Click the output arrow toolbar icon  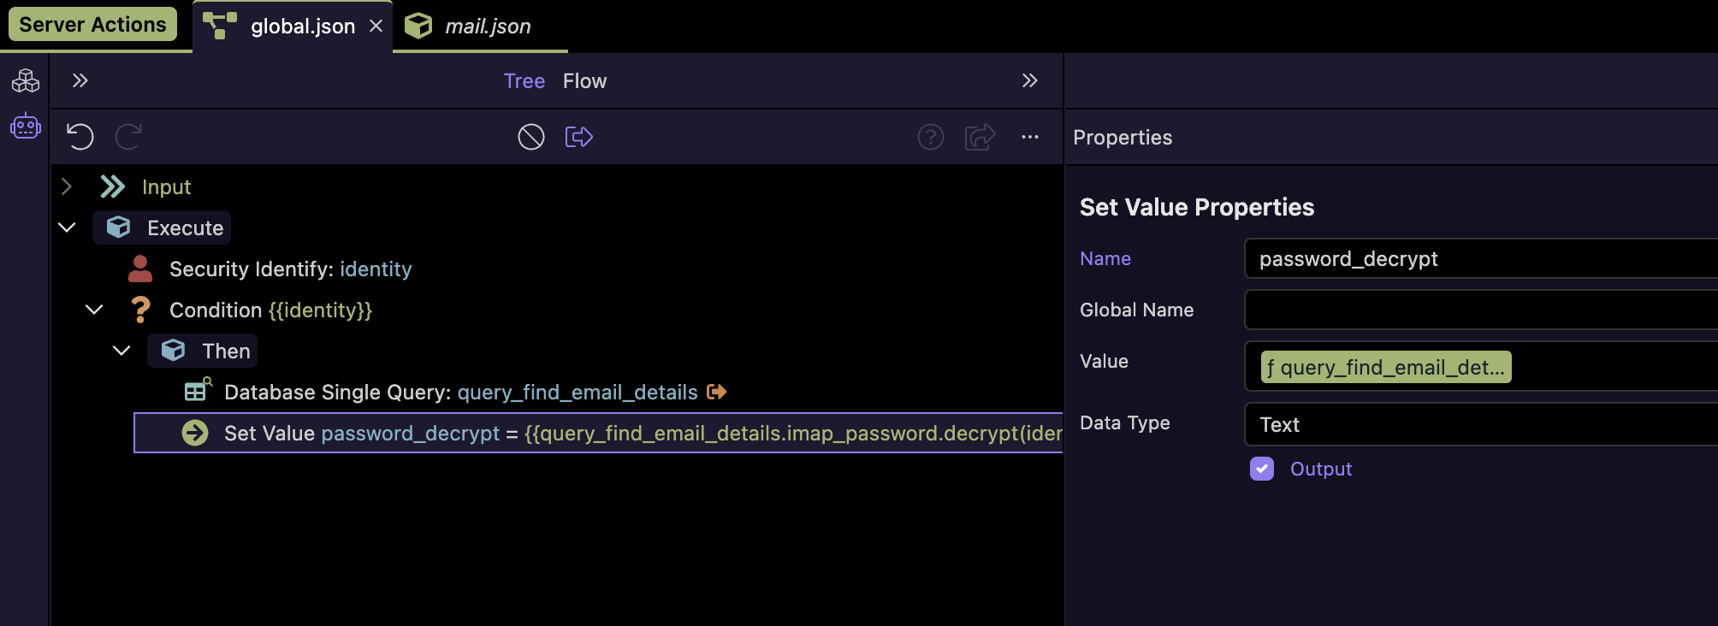pyautogui.click(x=579, y=137)
